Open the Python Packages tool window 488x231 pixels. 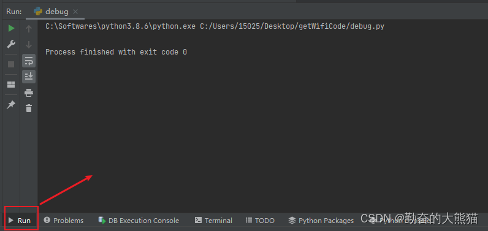click(321, 221)
